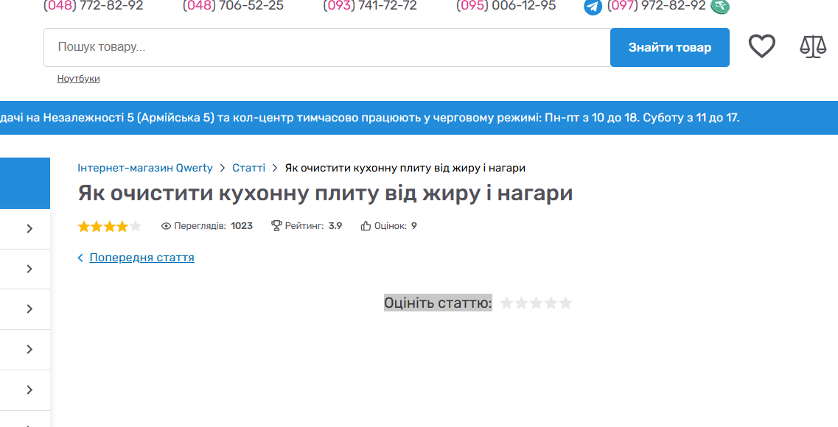Expand the fifth sidebar category chevron from top

click(29, 389)
